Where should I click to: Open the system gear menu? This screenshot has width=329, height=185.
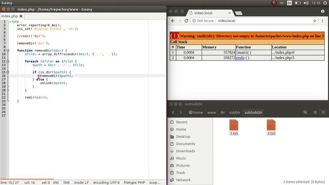click(325, 3)
